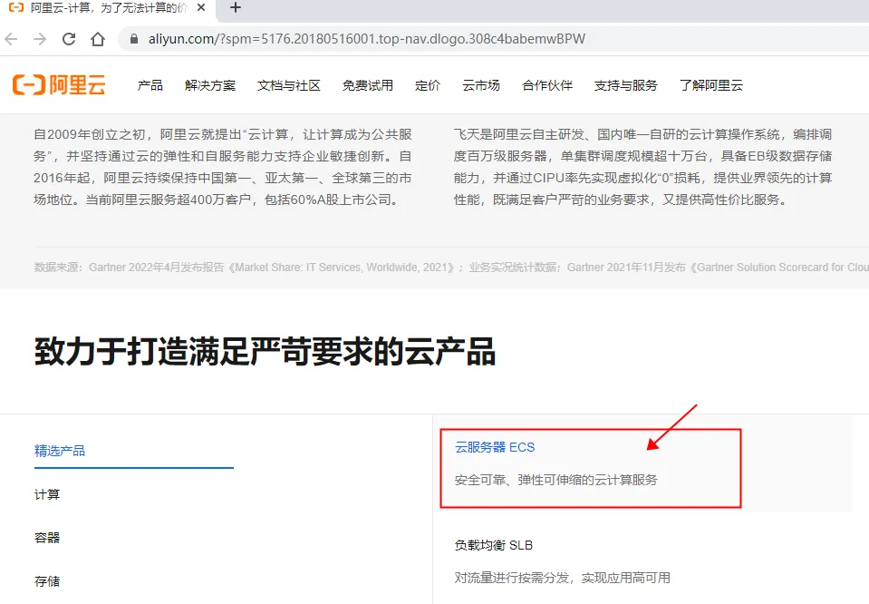Click the paragraph starting 自2009年创立之初

point(223,167)
